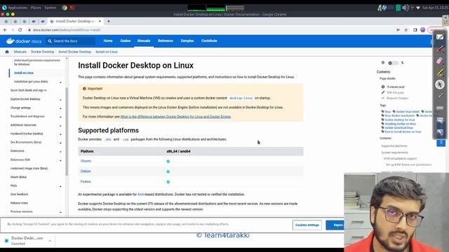The image size is (449, 252).
Task: Jump to System requirements in Contents
Action: point(394,153)
